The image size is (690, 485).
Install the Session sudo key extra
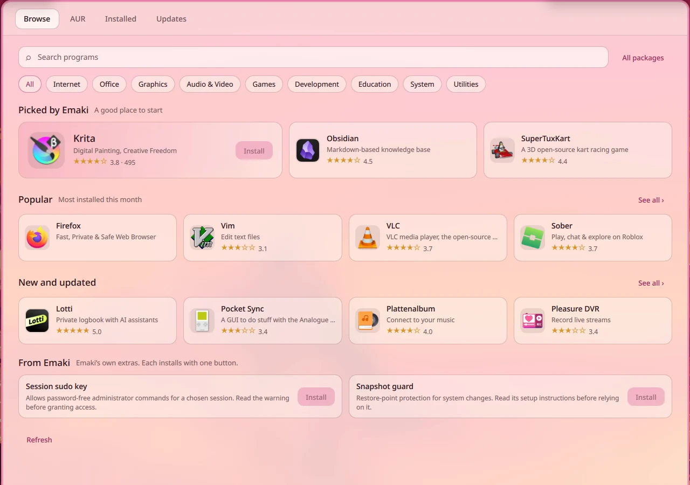(316, 397)
